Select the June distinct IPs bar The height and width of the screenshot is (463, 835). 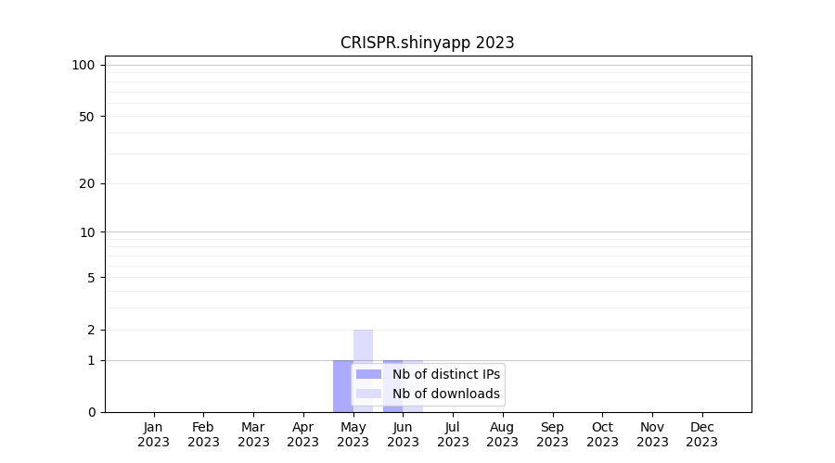tap(392, 362)
